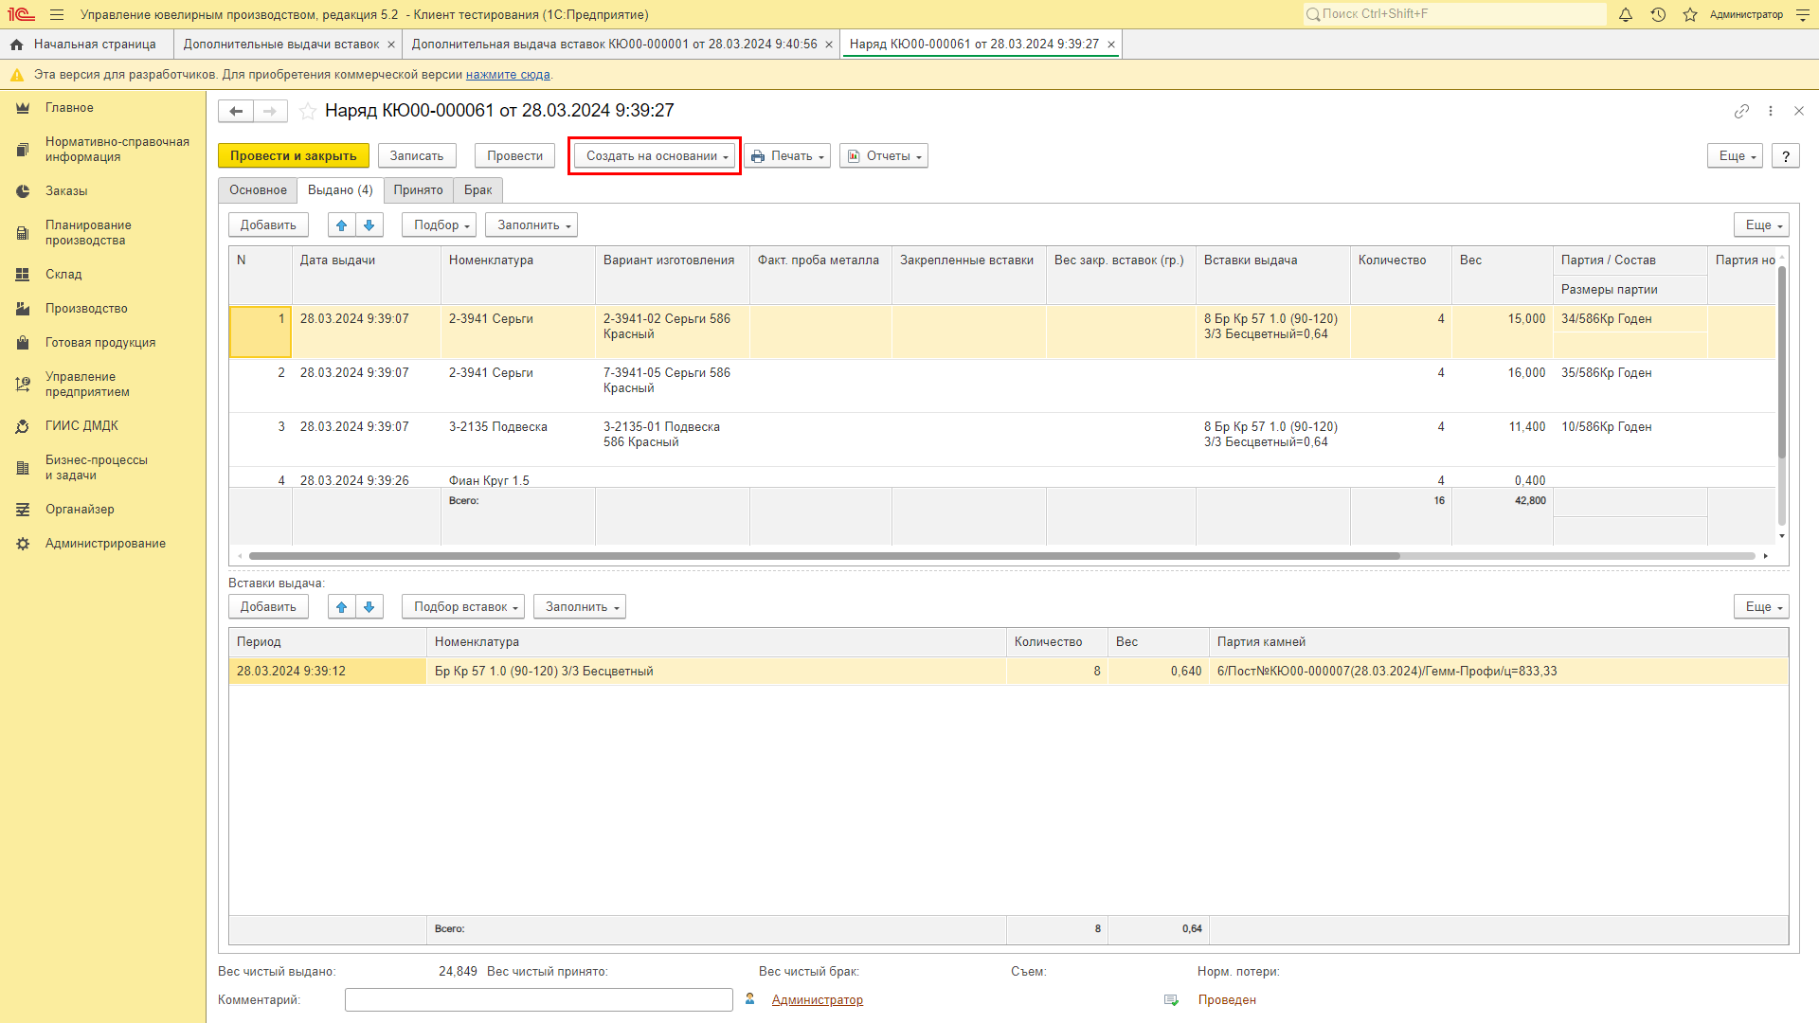
Task: Expand Отчеты dropdown
Action: tap(884, 156)
